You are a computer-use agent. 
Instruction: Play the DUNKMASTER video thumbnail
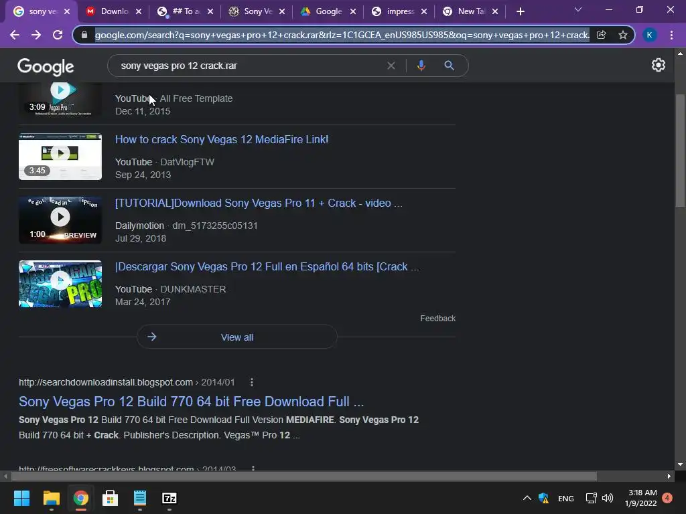(60, 284)
